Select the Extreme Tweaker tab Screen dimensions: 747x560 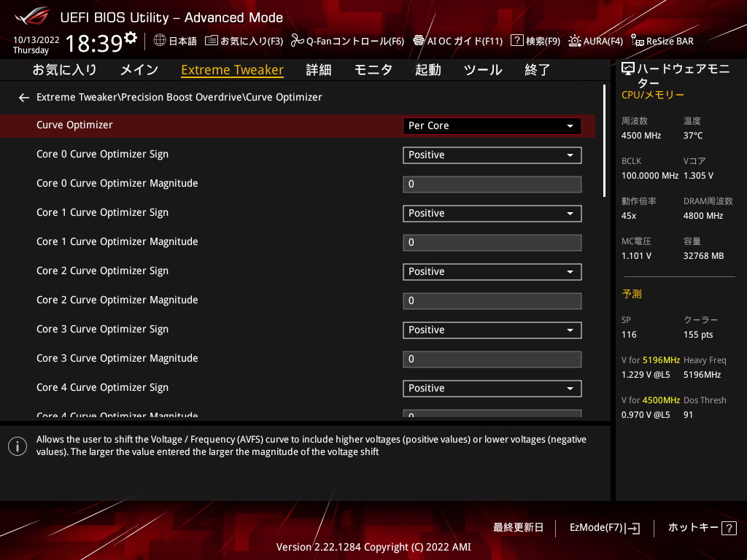coord(233,70)
